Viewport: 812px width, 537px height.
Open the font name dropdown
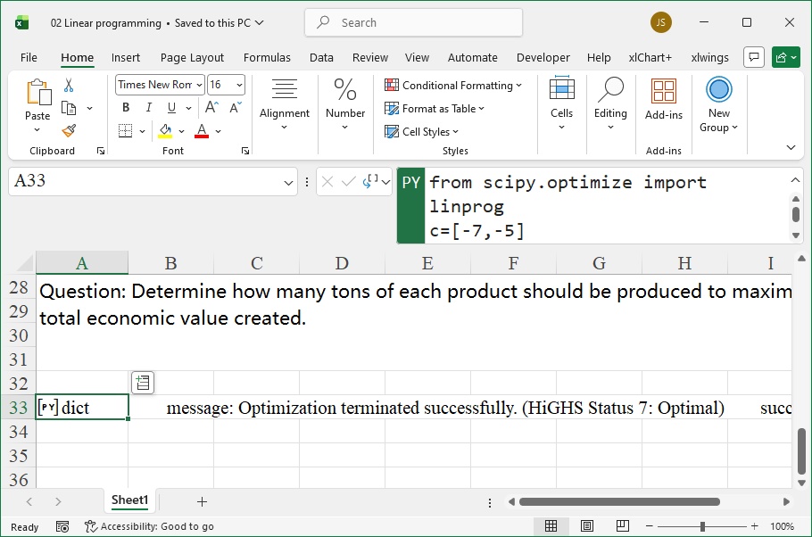(x=199, y=85)
